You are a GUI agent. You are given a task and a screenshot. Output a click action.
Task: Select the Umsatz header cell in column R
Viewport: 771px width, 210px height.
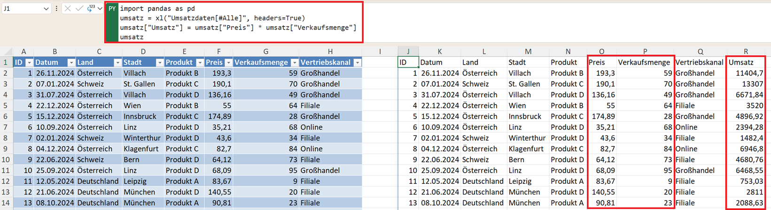click(746, 62)
